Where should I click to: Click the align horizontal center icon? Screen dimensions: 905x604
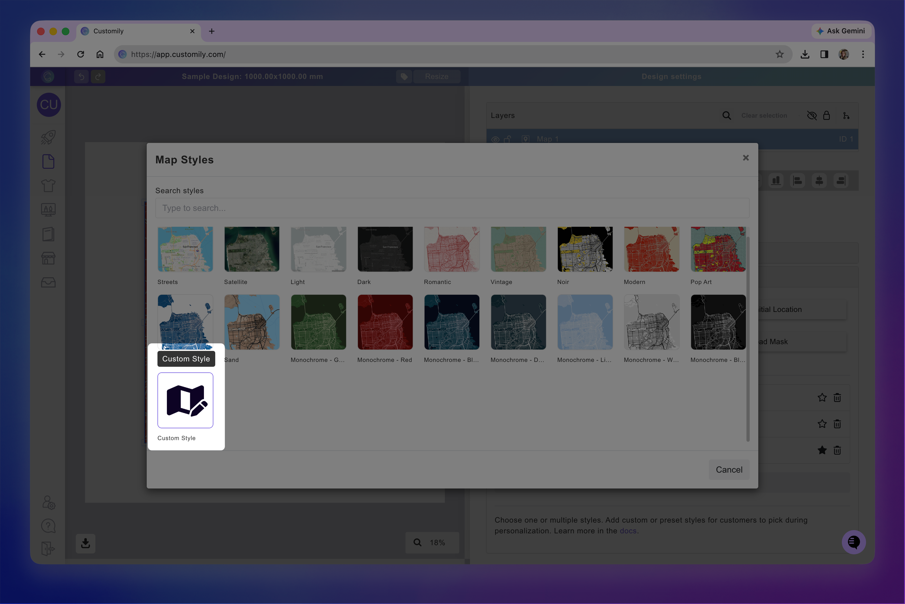819,180
